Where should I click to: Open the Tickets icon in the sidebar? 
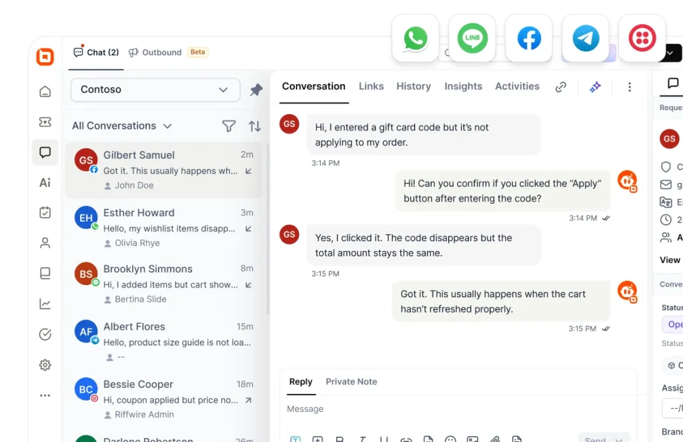[x=45, y=122]
